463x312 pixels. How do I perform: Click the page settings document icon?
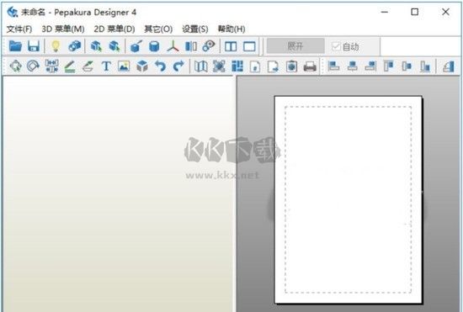pos(255,66)
